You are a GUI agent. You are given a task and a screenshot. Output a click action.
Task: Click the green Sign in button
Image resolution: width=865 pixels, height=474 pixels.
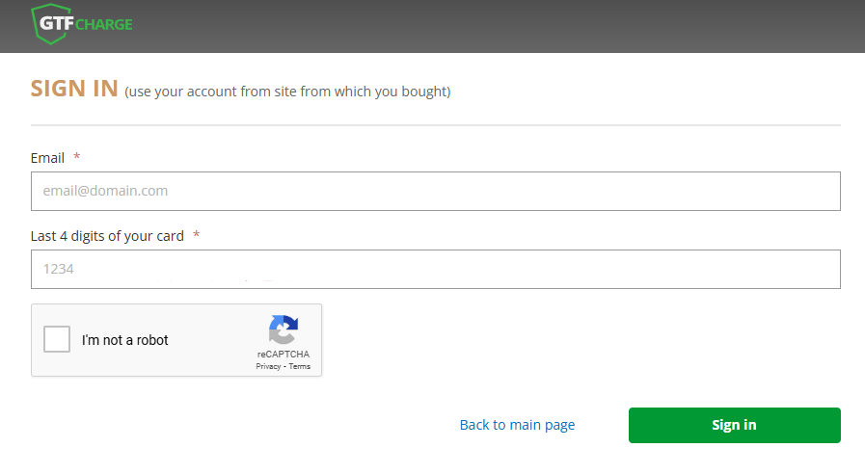point(734,426)
